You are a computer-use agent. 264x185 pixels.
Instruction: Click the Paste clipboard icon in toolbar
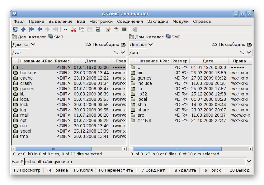point(90,29)
